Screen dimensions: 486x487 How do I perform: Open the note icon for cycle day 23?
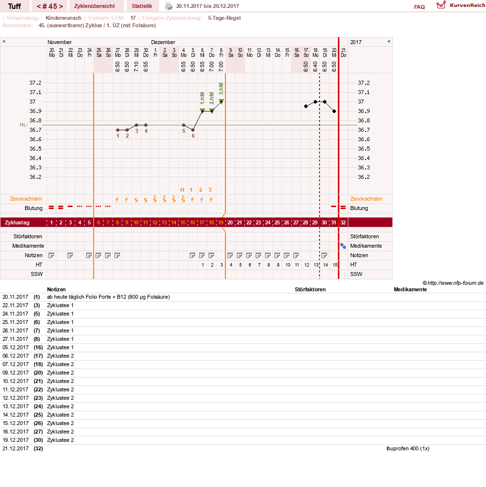[x=259, y=255]
